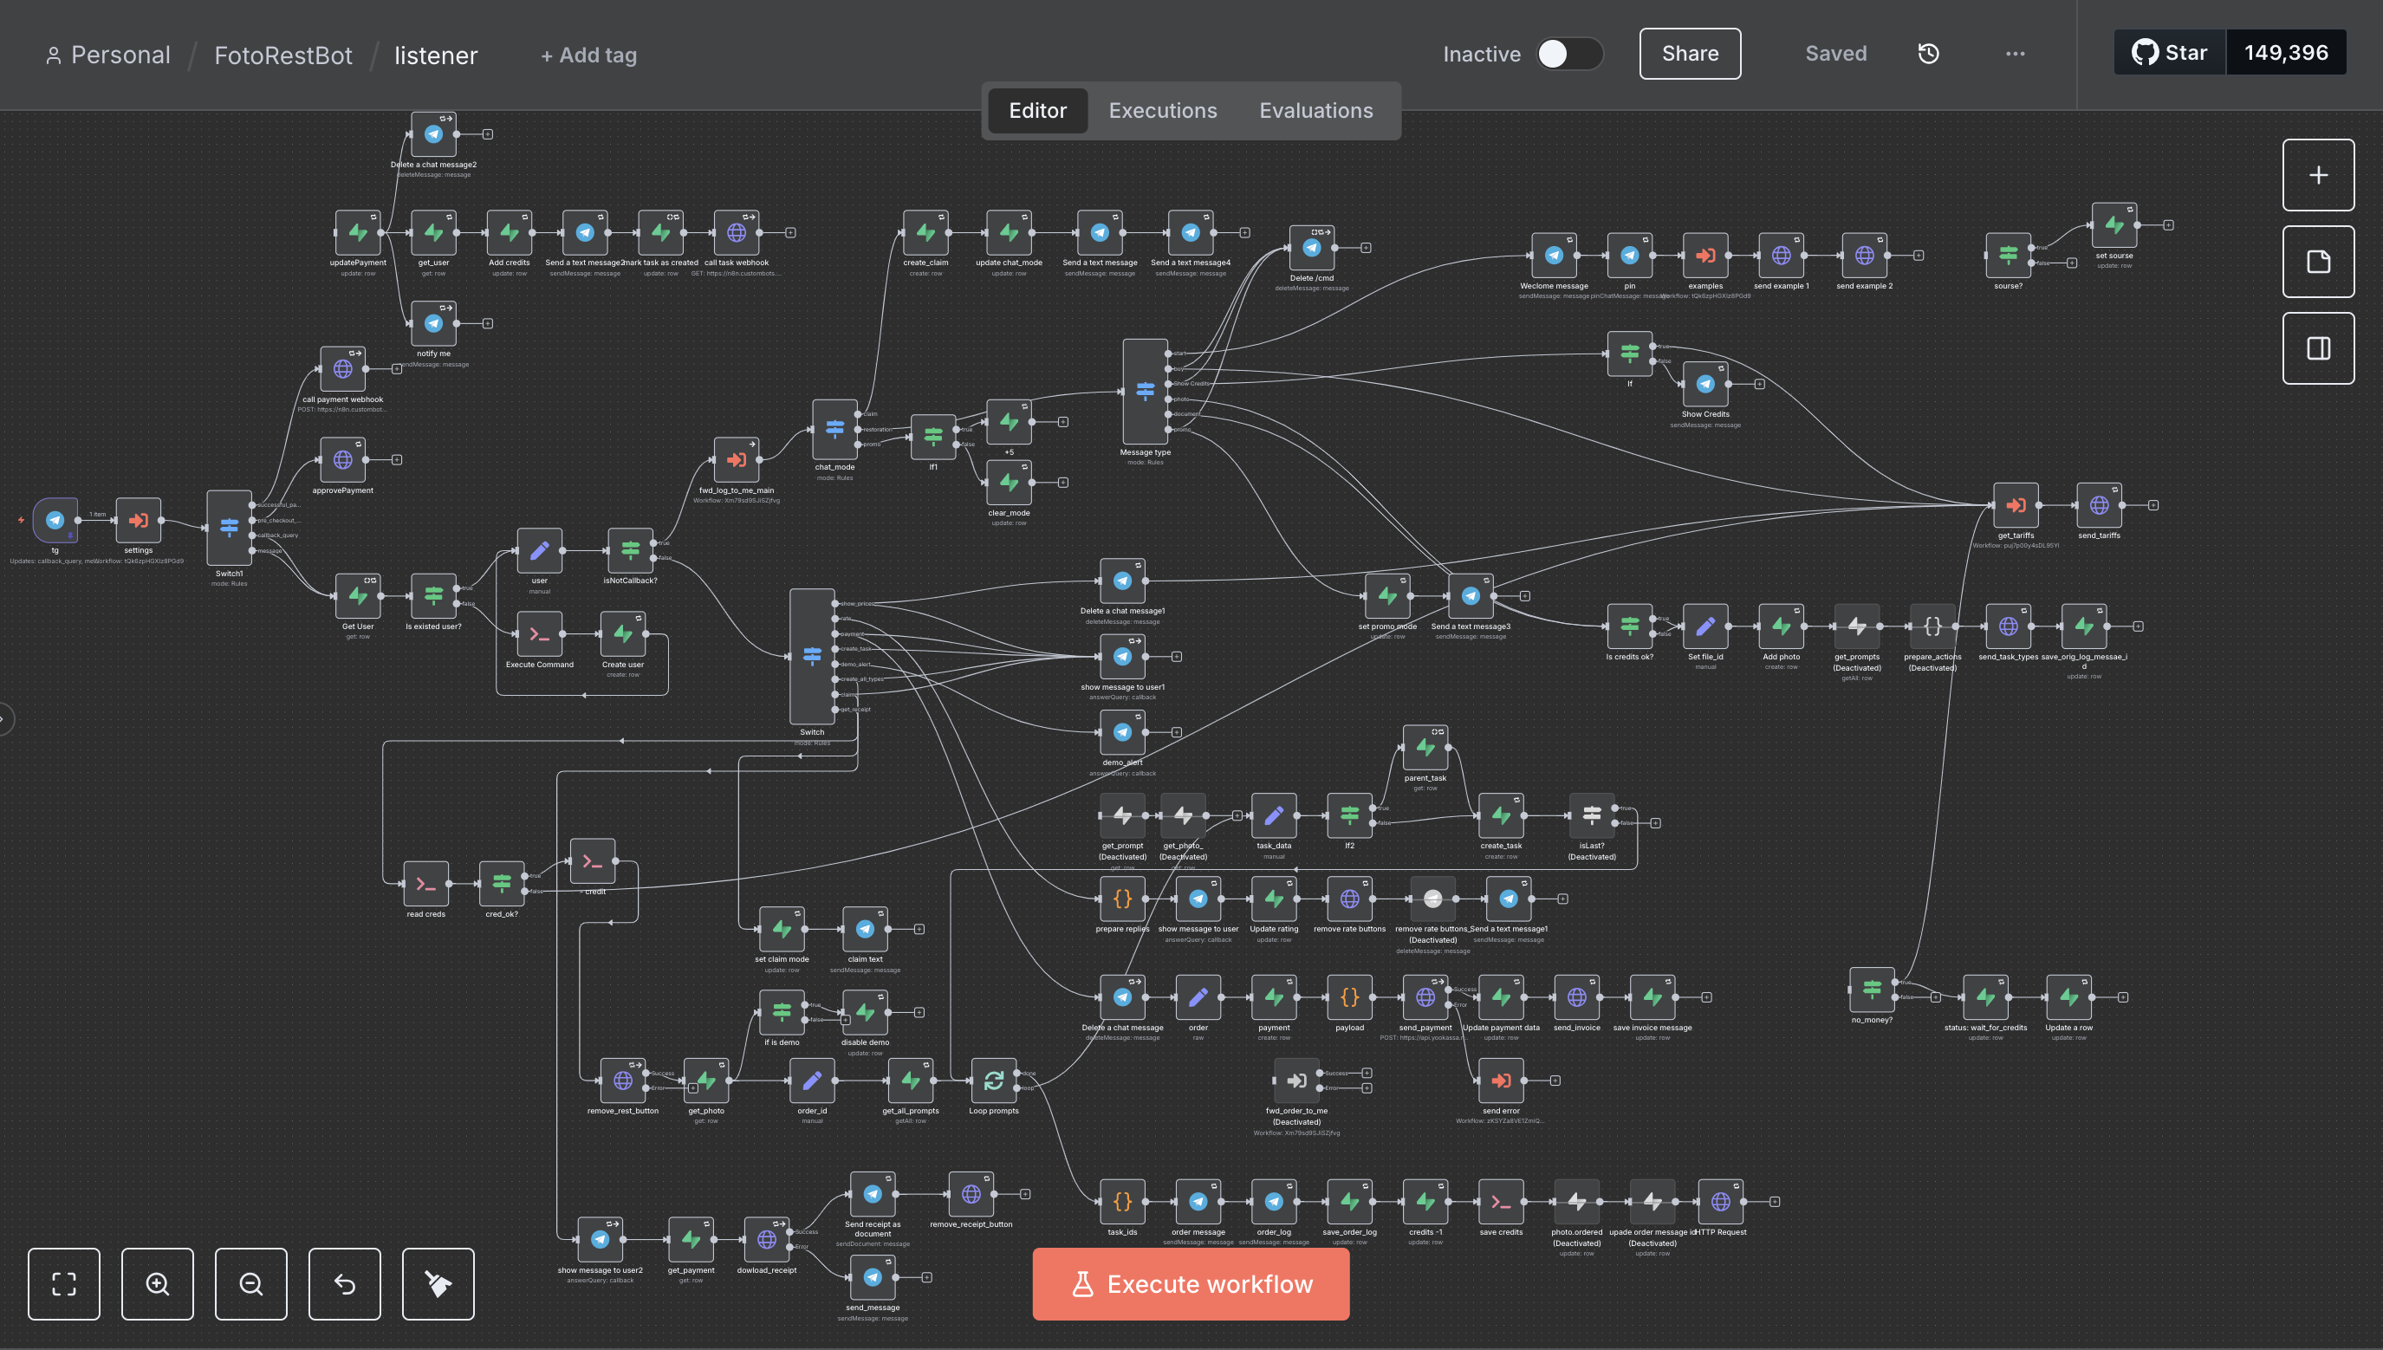This screenshot has height=1350, width=2383.
Task: Switch to the Executions tab
Action: pyautogui.click(x=1162, y=110)
